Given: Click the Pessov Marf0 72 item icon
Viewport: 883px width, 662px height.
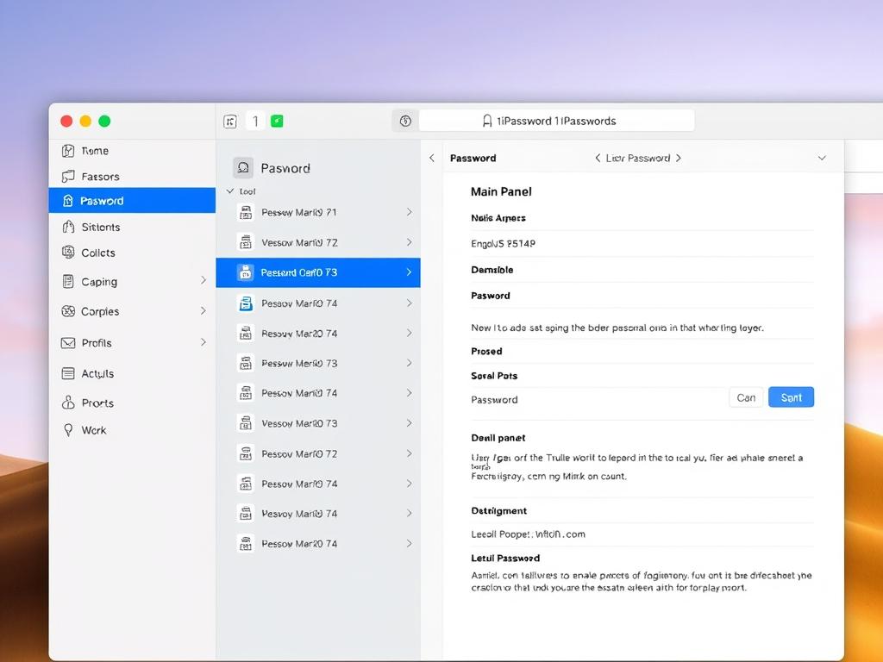Looking at the screenshot, I should tap(246, 453).
